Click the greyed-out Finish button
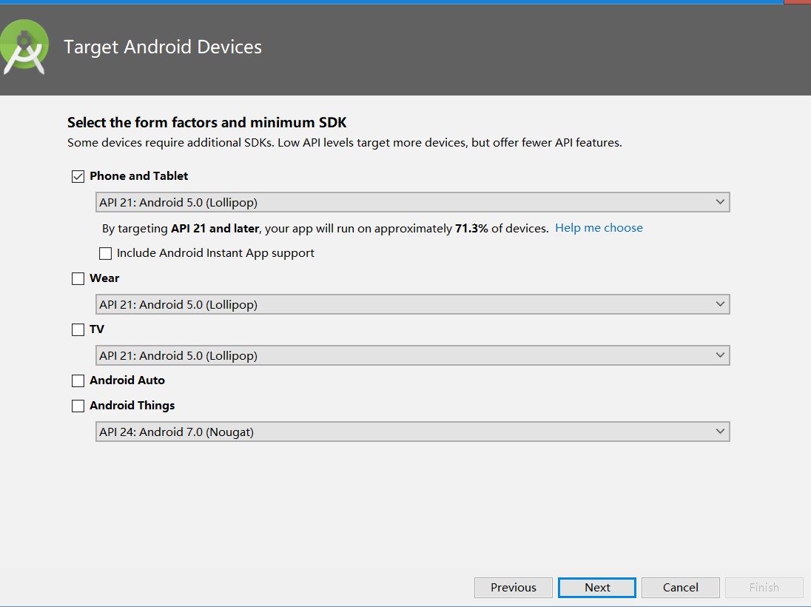Image resolution: width=811 pixels, height=607 pixels. (764, 587)
